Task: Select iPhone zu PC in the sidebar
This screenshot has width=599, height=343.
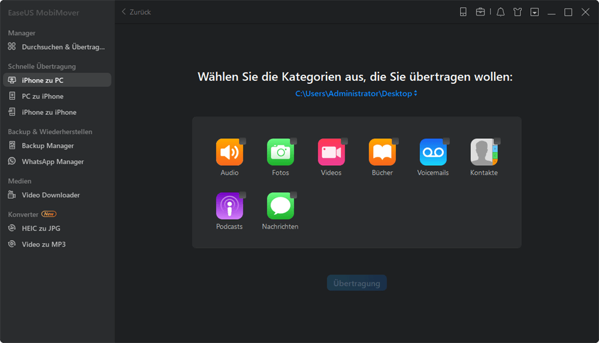Action: tap(57, 80)
